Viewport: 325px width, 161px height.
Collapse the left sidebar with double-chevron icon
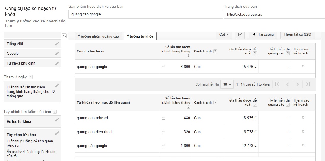64,36
